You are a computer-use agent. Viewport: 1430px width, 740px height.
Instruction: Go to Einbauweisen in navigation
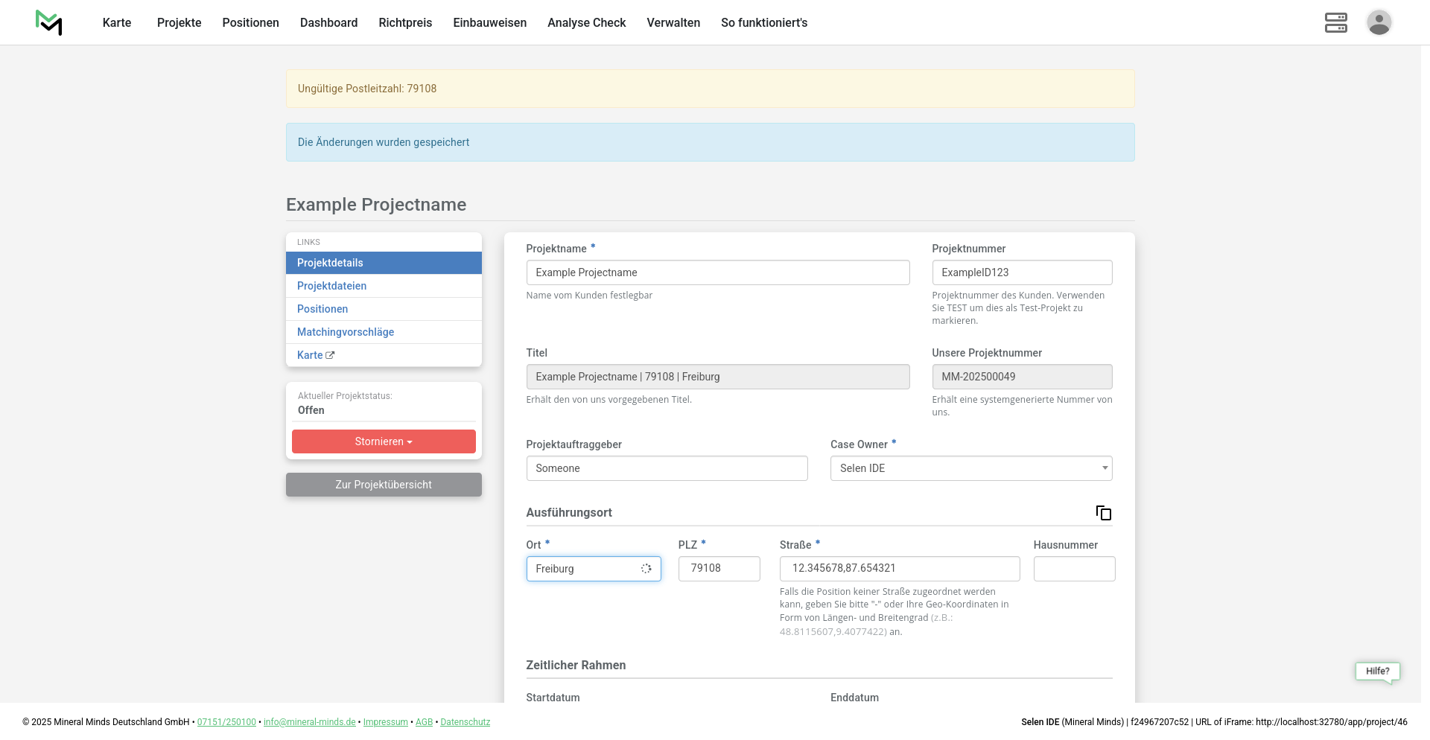pyautogui.click(x=489, y=22)
